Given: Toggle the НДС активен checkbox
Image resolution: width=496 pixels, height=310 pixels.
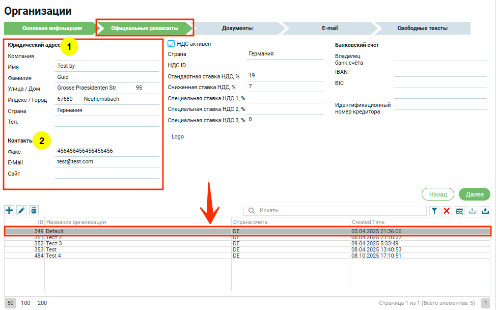Looking at the screenshot, I should [x=171, y=44].
